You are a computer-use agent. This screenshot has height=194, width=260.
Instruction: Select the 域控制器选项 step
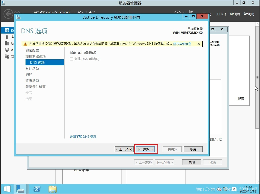pyautogui.click(x=35, y=56)
